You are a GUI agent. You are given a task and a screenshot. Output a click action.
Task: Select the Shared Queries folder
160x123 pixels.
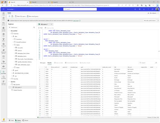[x=18, y=90]
